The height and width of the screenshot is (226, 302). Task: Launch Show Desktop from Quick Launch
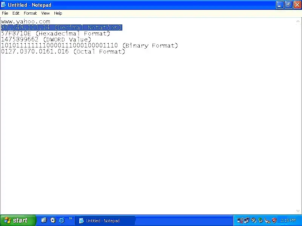coord(44,220)
